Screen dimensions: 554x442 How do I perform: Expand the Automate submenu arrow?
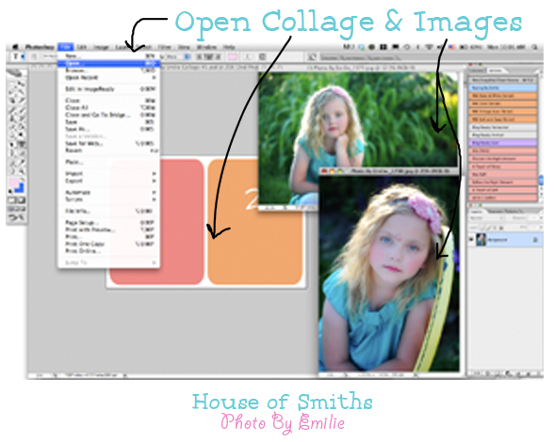pos(155,192)
